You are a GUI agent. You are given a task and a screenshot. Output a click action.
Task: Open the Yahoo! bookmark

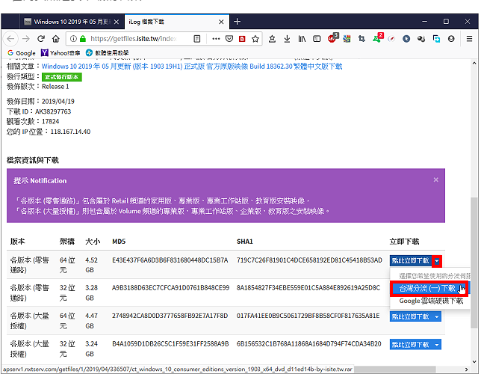coord(60,53)
